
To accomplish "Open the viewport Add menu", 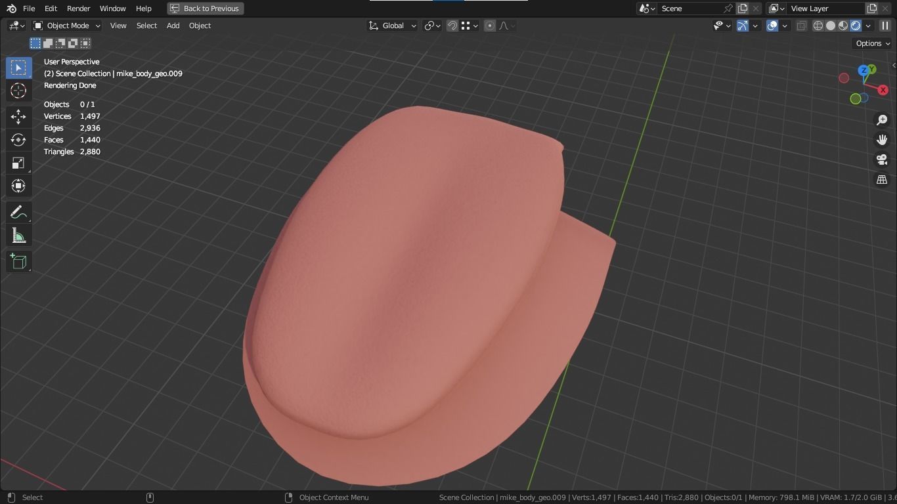I will 173,26.
